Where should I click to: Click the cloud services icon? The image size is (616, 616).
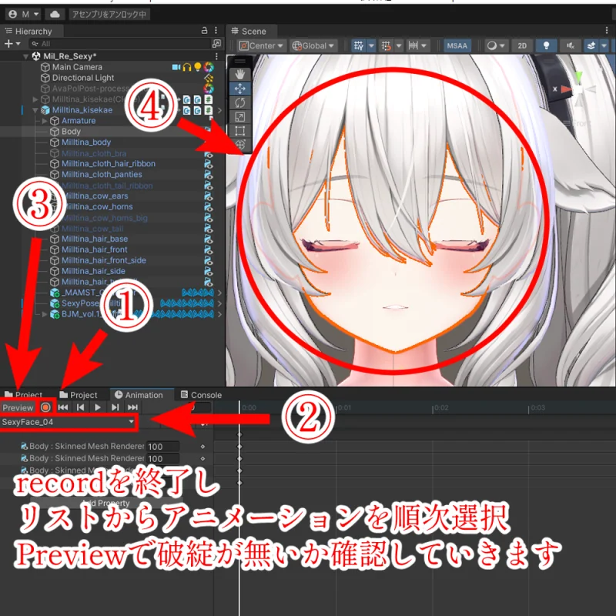pos(55,15)
